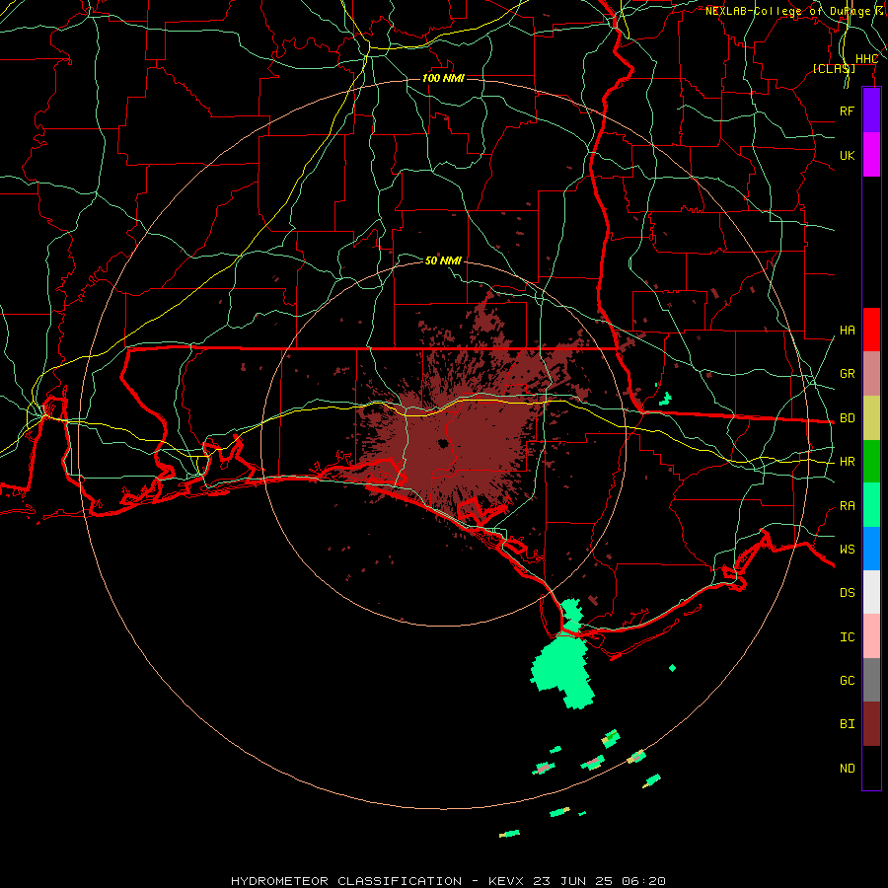The height and width of the screenshot is (888, 888).
Task: Click the RF legend label text
Action: 848,111
